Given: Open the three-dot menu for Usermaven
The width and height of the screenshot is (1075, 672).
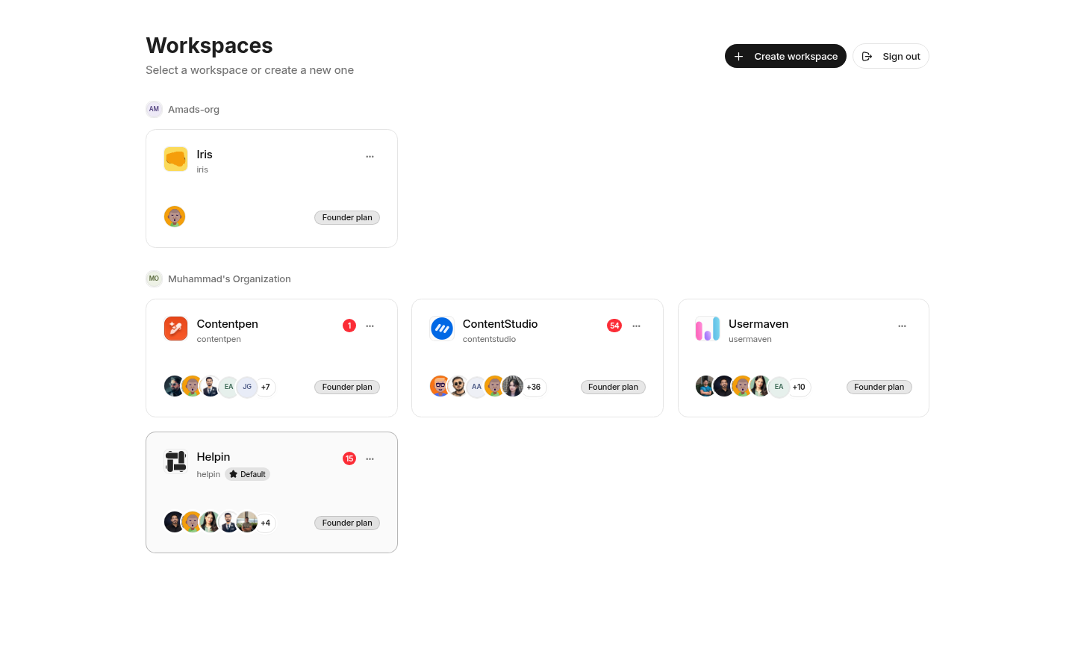Looking at the screenshot, I should pos(902,326).
